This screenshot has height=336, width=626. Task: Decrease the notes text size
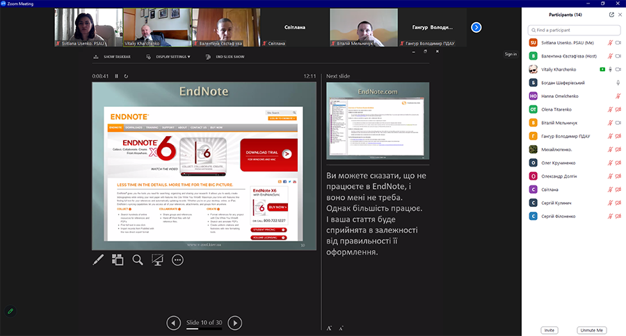pyautogui.click(x=341, y=328)
